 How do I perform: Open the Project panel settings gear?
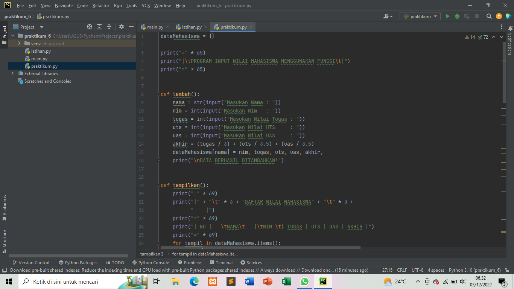point(121,27)
